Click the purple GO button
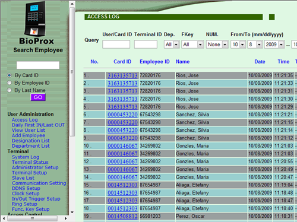This screenshot has width=297, height=222. coord(38,97)
